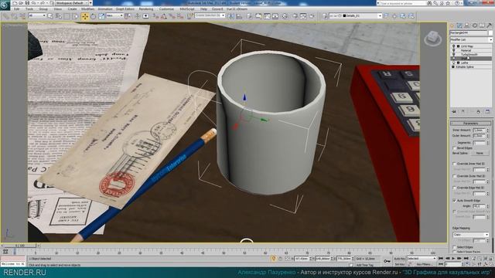Select the Move tool in main toolbar

tap(85, 16)
